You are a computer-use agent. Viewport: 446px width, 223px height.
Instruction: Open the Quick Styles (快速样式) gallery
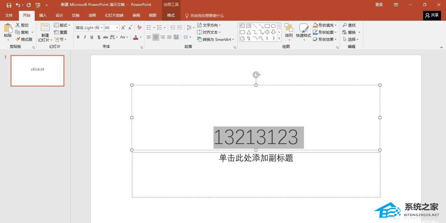tap(304, 28)
